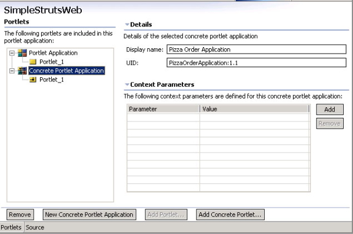Click the Add Portlet... button
This screenshot has height=234, width=353.
tap(166, 215)
